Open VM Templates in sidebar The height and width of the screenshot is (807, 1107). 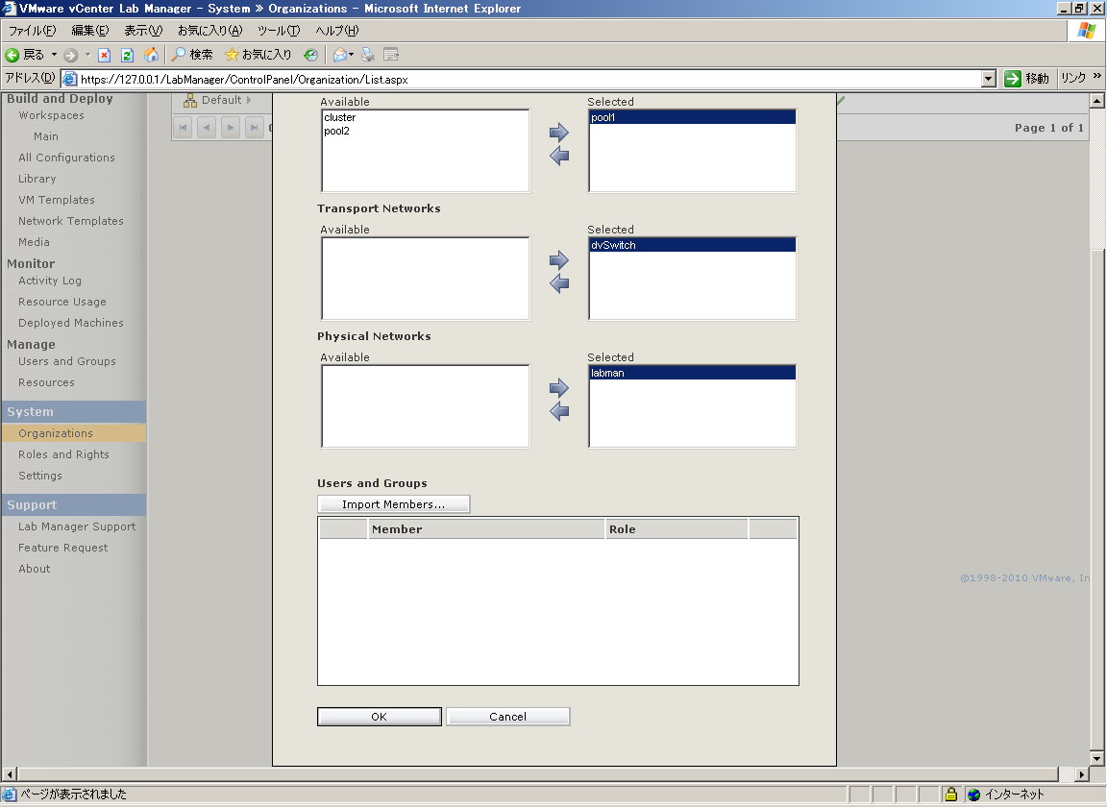57,201
